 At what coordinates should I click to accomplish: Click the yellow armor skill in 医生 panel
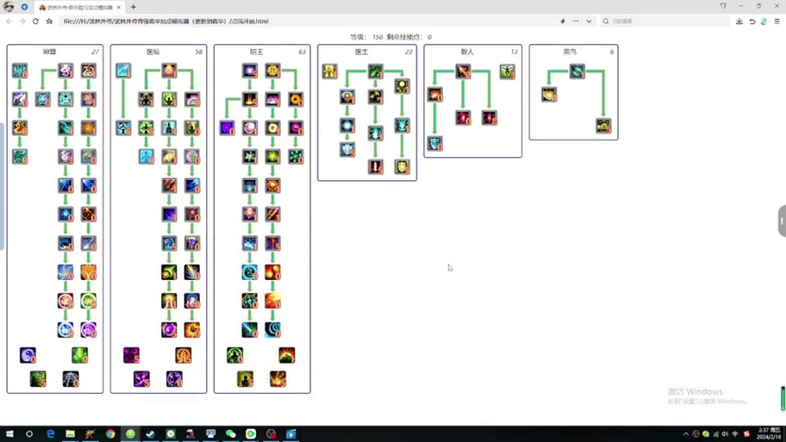click(329, 71)
